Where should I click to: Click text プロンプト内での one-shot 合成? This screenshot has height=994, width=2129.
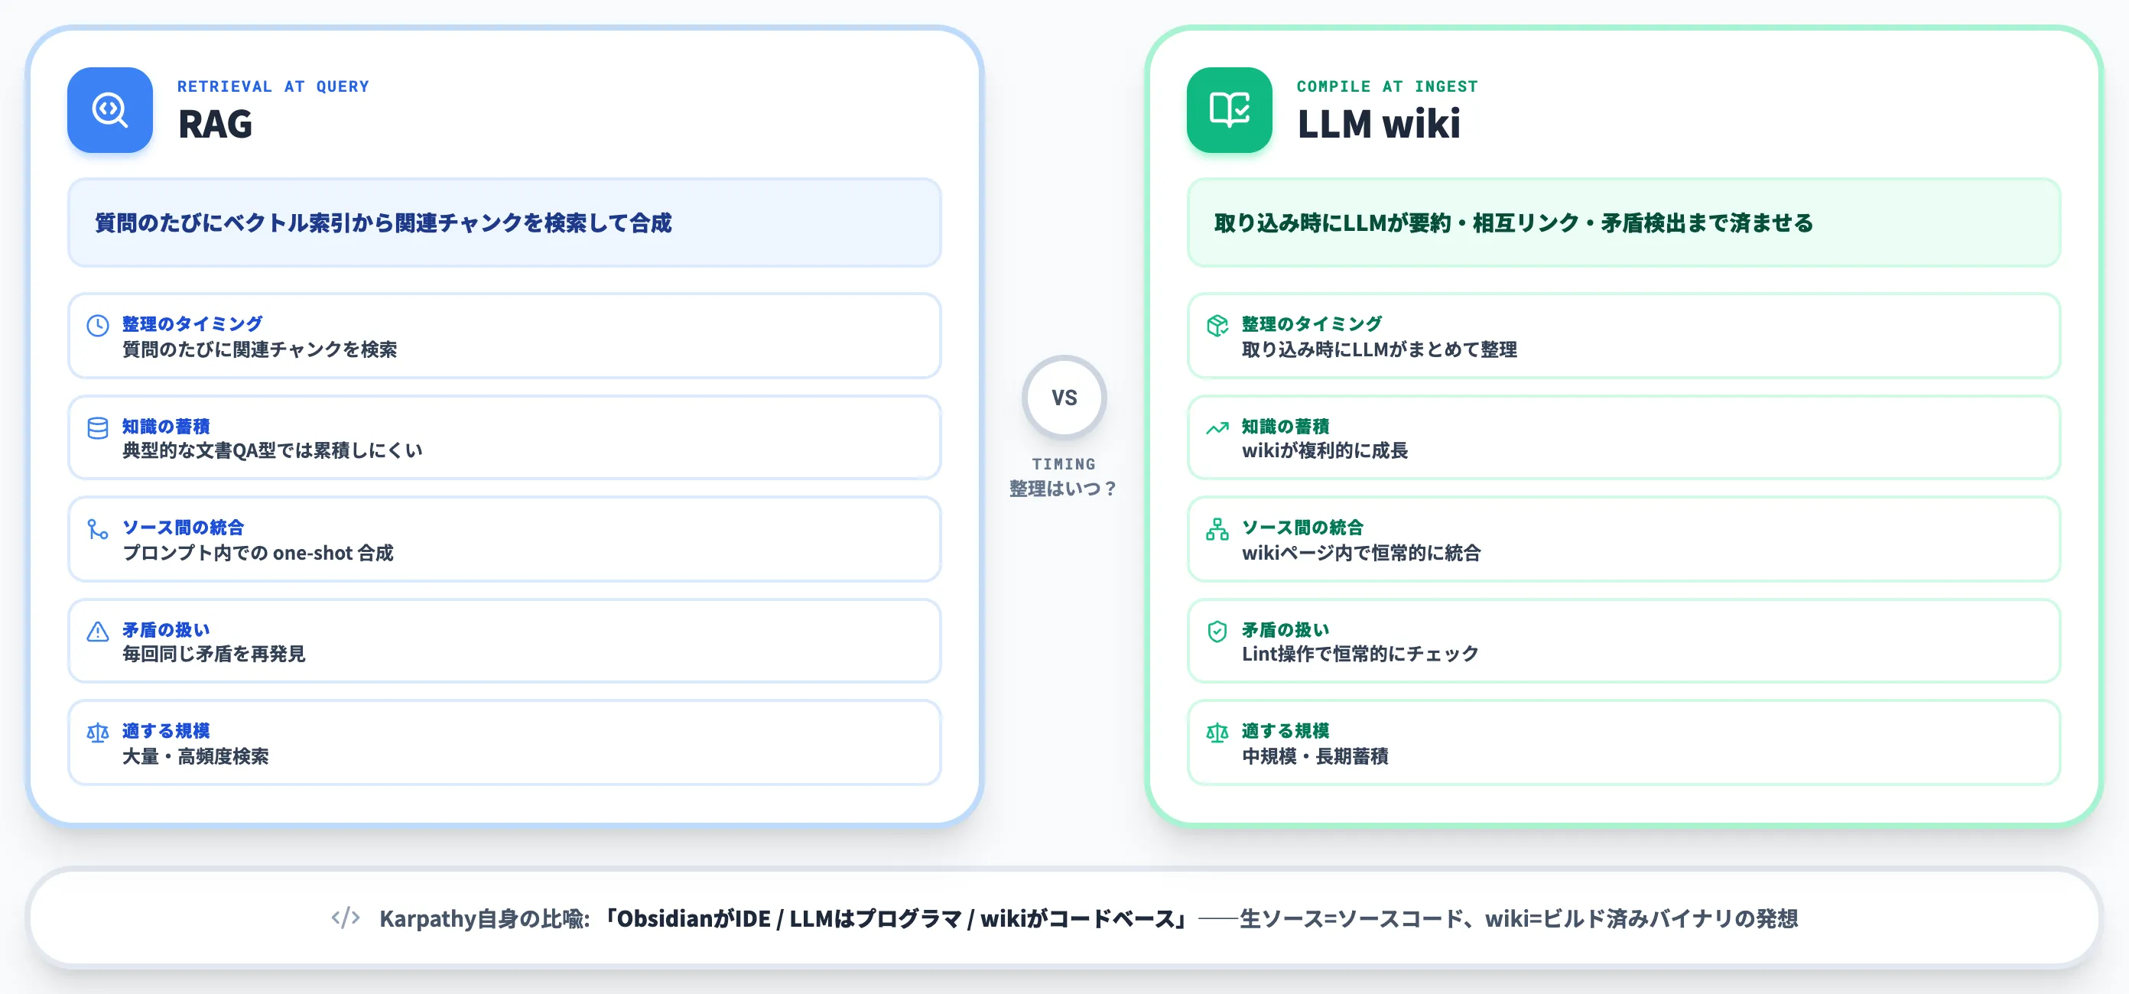pyautogui.click(x=258, y=553)
